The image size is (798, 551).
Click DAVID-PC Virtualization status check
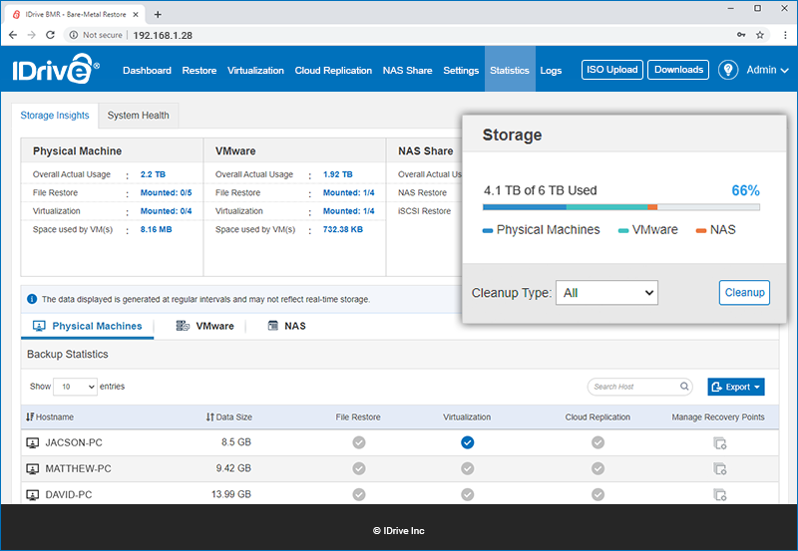[x=467, y=494]
